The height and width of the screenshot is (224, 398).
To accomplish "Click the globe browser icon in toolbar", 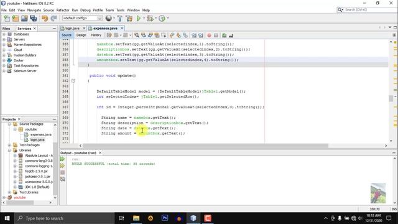I will click(x=109, y=18).
